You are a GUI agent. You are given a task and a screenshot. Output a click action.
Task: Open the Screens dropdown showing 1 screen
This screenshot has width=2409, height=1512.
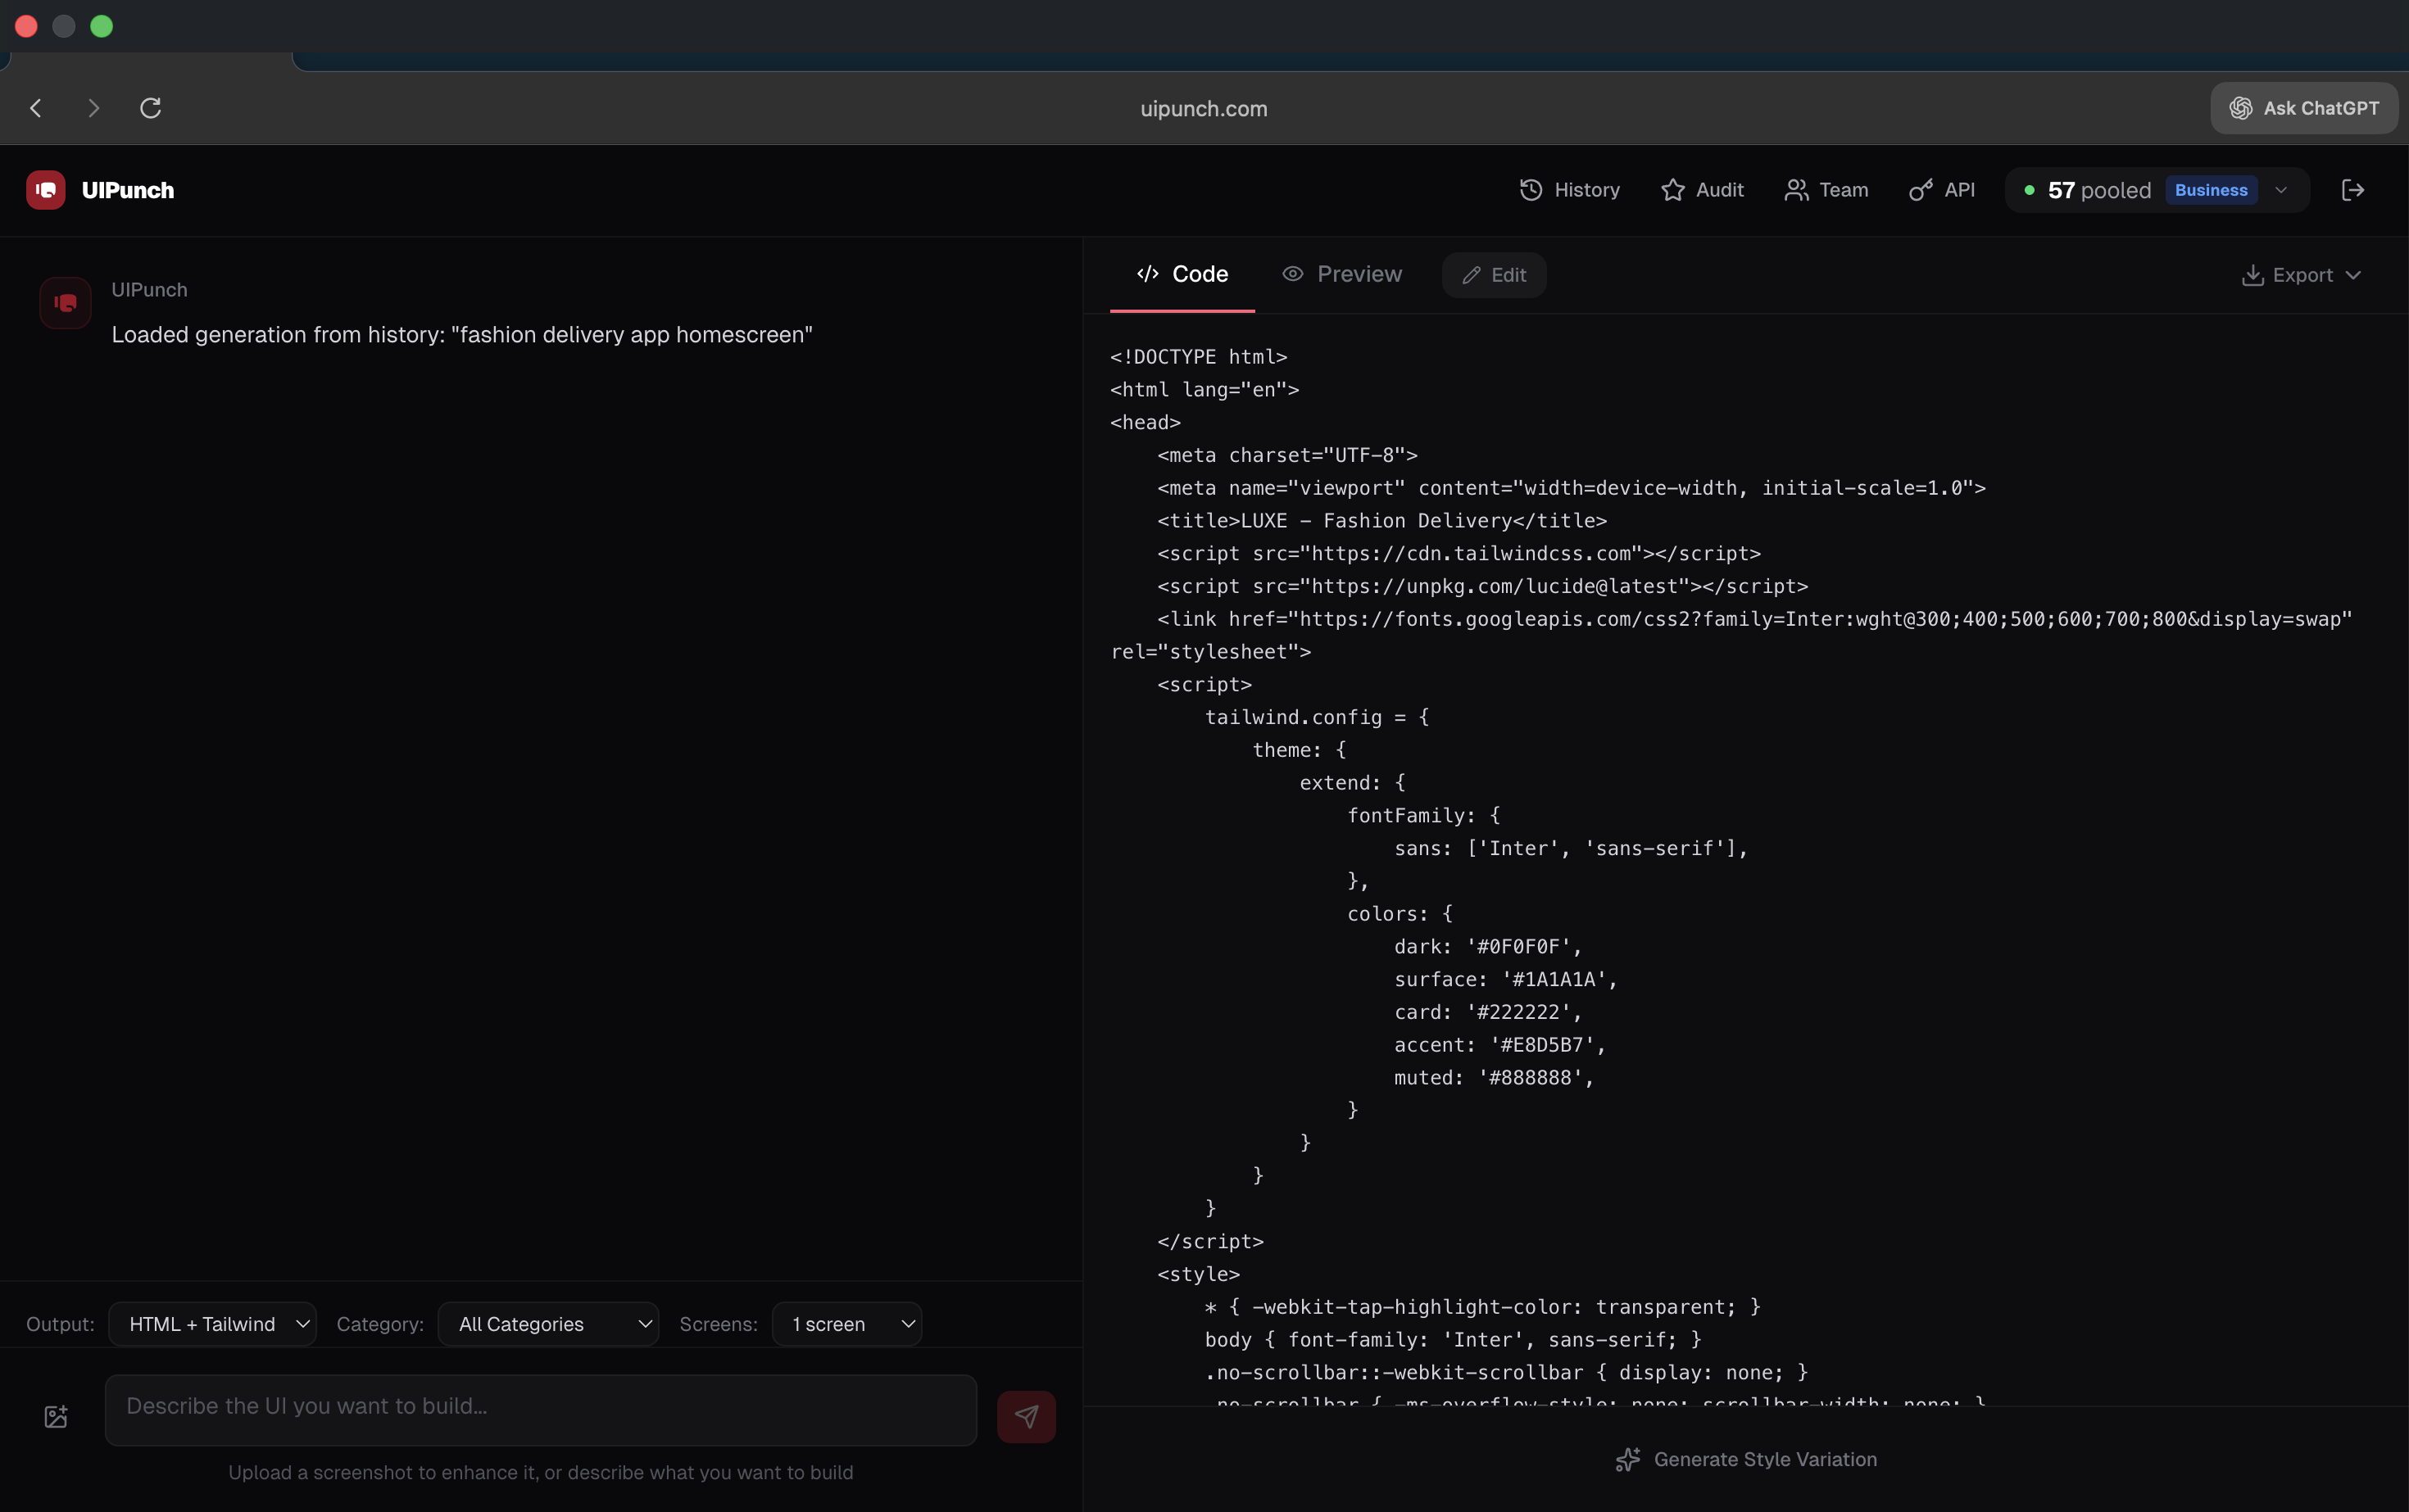(x=846, y=1323)
